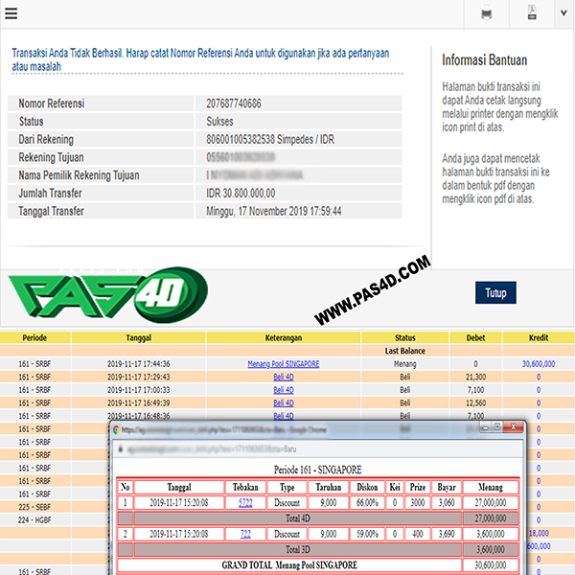
Task: Click the Kredit column header
Action: click(x=539, y=337)
